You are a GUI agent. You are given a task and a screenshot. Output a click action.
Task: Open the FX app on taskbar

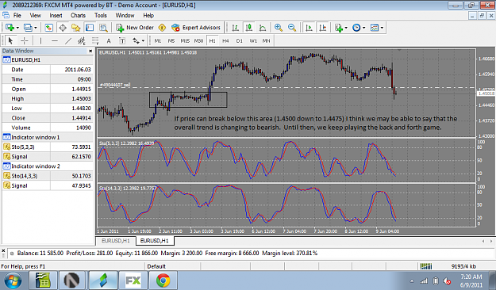(x=133, y=280)
